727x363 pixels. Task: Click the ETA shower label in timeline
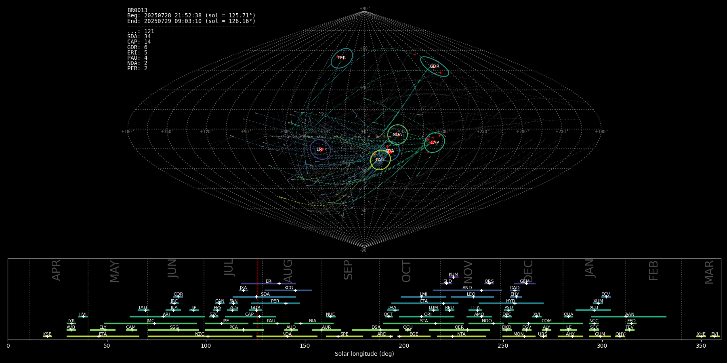tap(103, 334)
